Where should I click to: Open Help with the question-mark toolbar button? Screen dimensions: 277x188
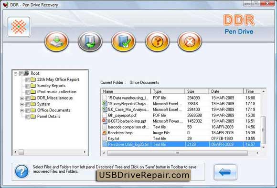click(157, 41)
